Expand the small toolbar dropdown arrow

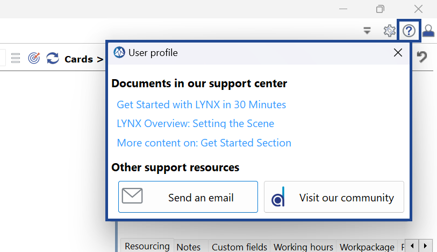(367, 31)
